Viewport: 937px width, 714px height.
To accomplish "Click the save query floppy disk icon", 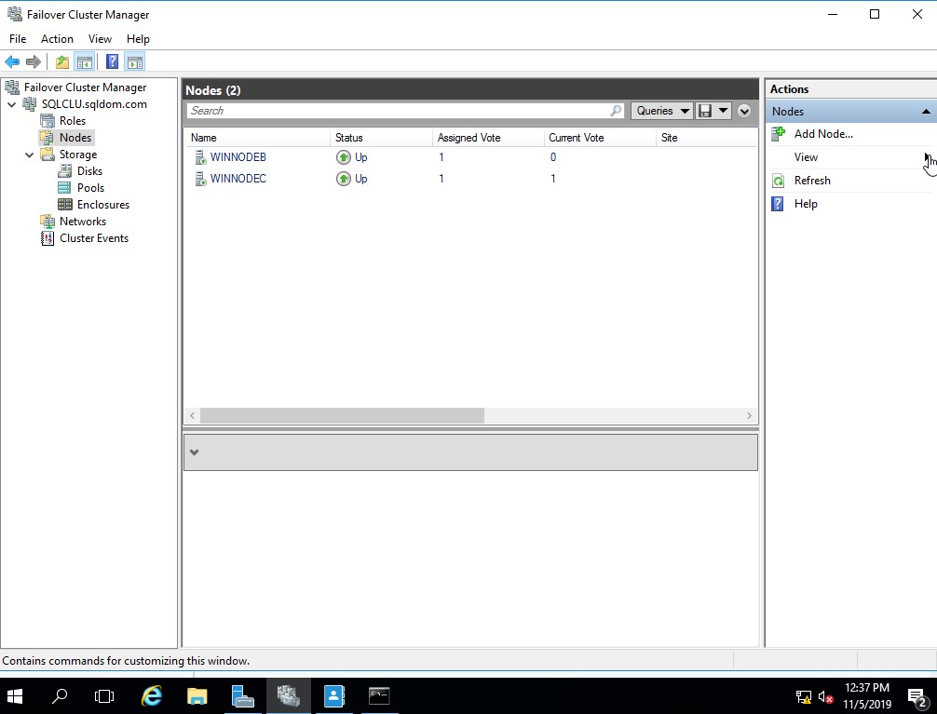I will point(705,111).
